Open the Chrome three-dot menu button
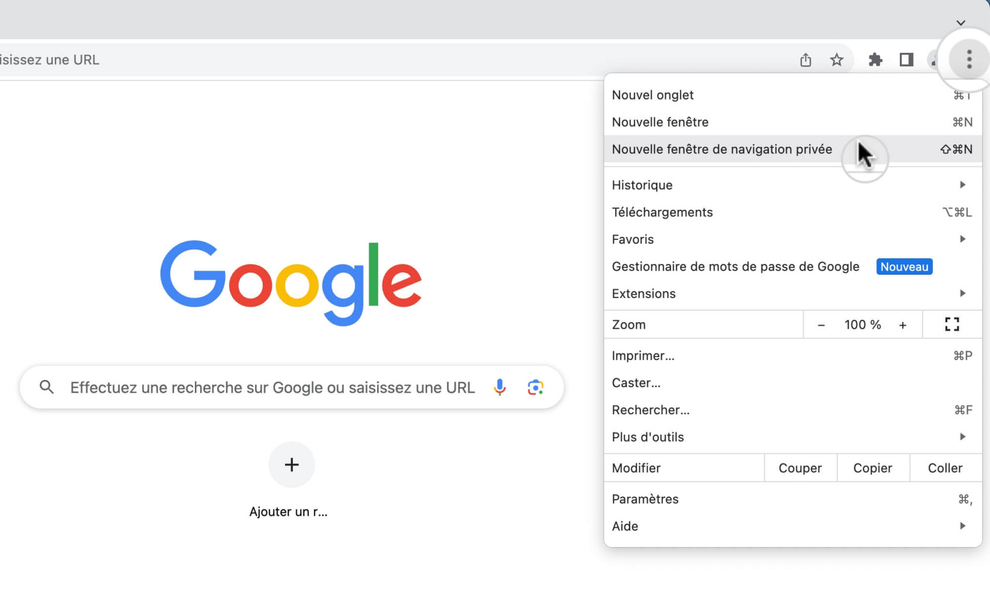990x612 pixels. 969,60
